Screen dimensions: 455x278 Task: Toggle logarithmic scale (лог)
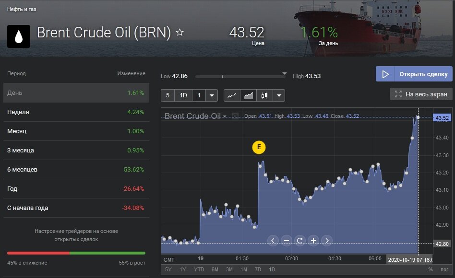pos(444,269)
